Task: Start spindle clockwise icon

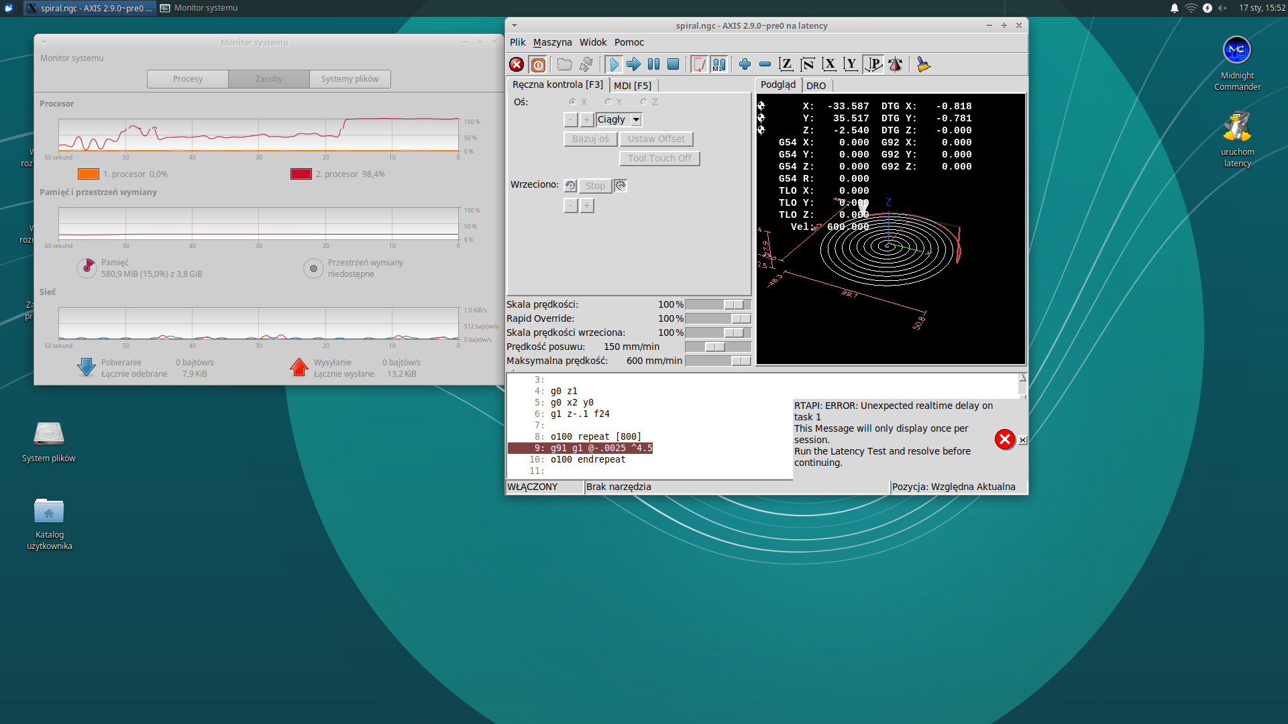Action: pos(621,186)
